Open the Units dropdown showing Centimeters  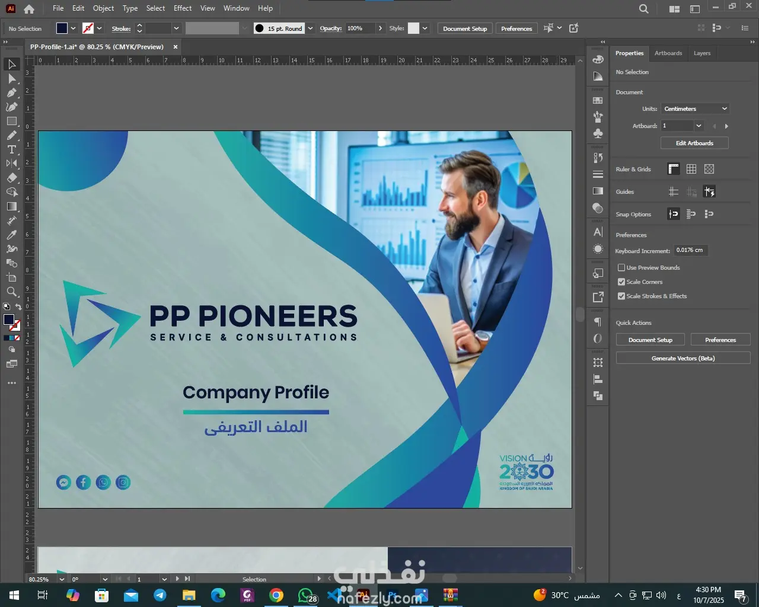695,109
